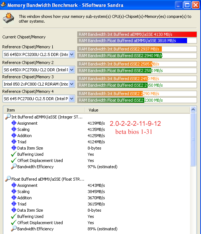Click the SiSoftware Sandra title bar icon
The width and height of the screenshot is (201, 234).
pyautogui.click(x=3, y=5)
